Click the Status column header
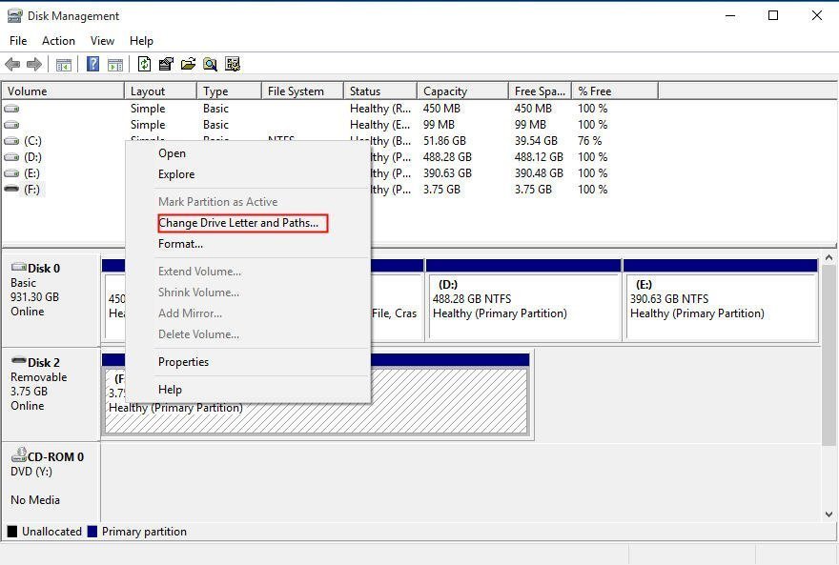Image resolution: width=839 pixels, height=565 pixels. [379, 90]
